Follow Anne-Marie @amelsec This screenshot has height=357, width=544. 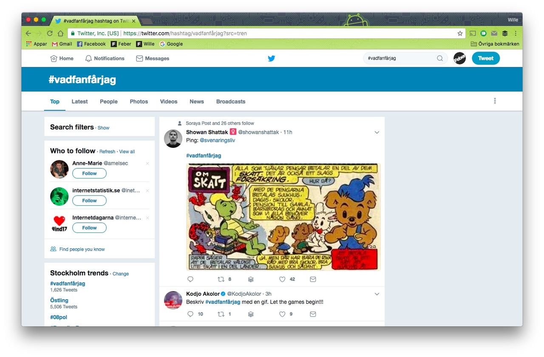tap(89, 173)
